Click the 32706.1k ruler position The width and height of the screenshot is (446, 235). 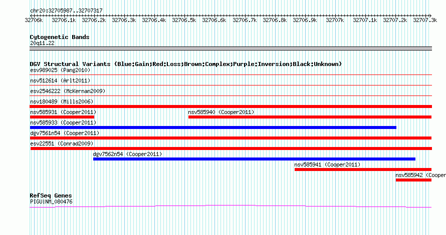pos(64,20)
